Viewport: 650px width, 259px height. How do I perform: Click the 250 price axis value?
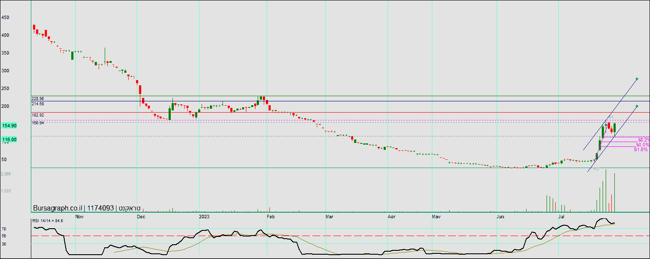[x=5, y=88]
